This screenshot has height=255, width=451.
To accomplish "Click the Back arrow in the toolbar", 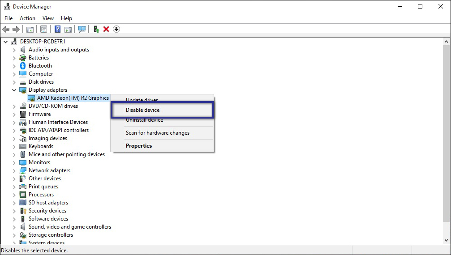I will pos(6,29).
